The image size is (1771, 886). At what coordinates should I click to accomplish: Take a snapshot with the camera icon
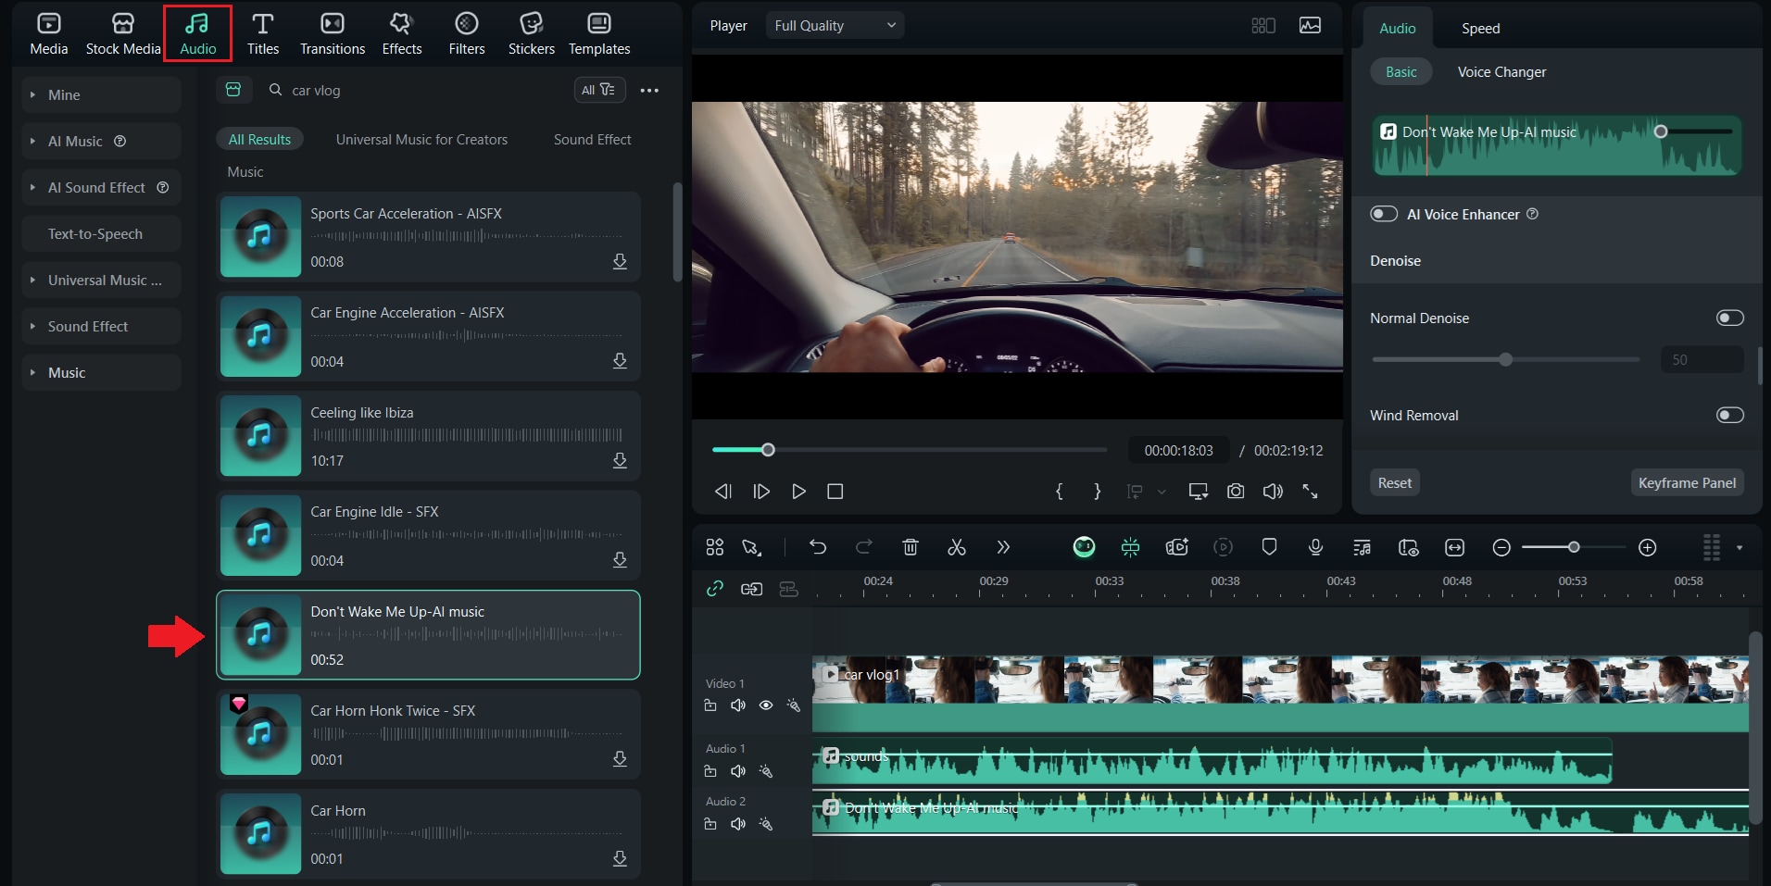pos(1236,492)
